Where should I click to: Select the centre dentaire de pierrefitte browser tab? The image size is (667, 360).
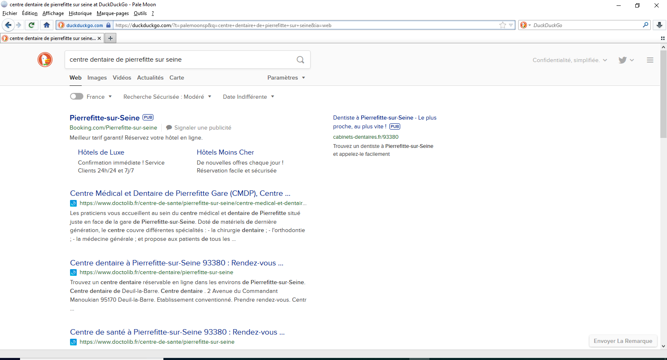pyautogui.click(x=52, y=38)
